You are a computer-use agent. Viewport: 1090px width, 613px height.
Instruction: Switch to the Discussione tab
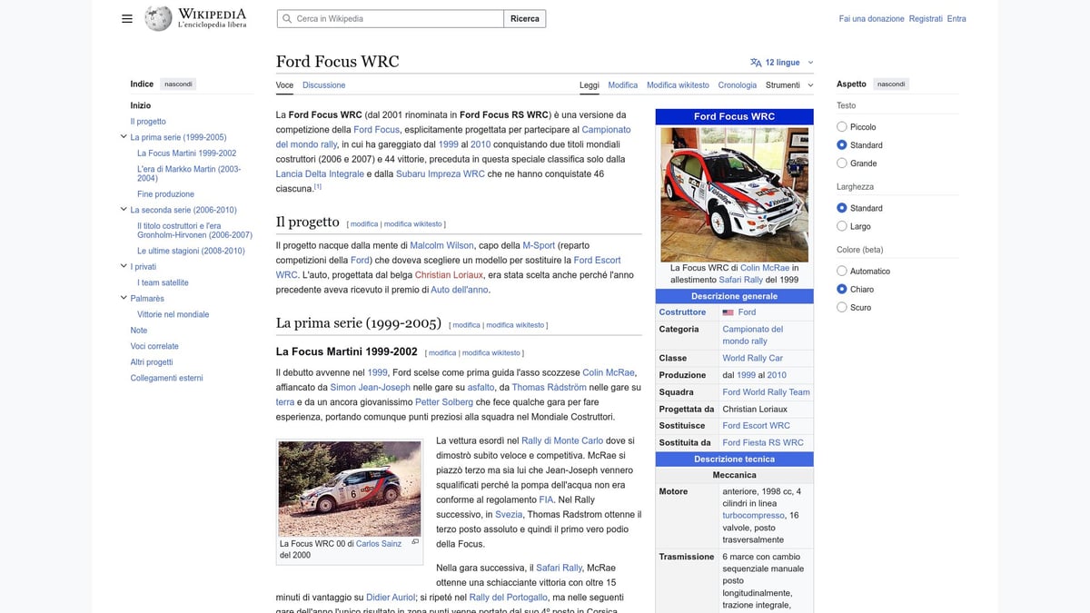click(323, 84)
